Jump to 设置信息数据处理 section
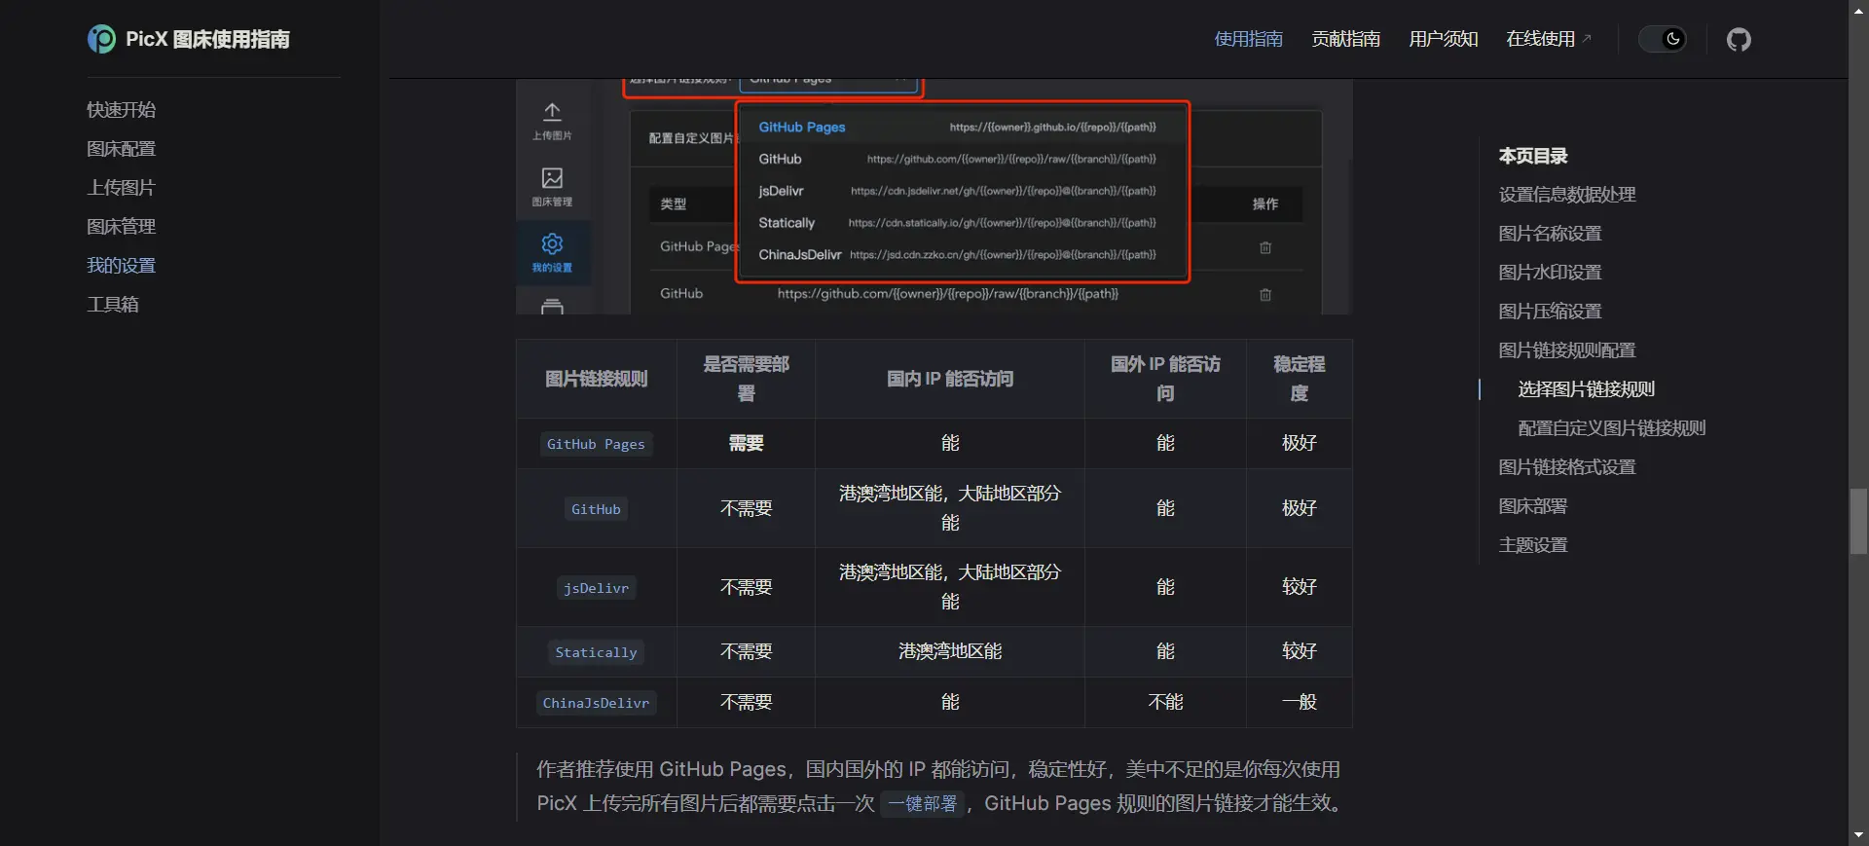This screenshot has width=1869, height=846. pos(1567,195)
